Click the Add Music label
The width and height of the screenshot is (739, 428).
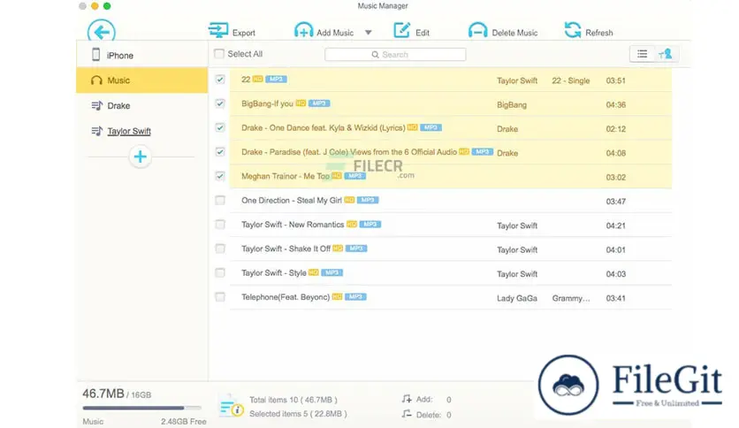click(335, 33)
